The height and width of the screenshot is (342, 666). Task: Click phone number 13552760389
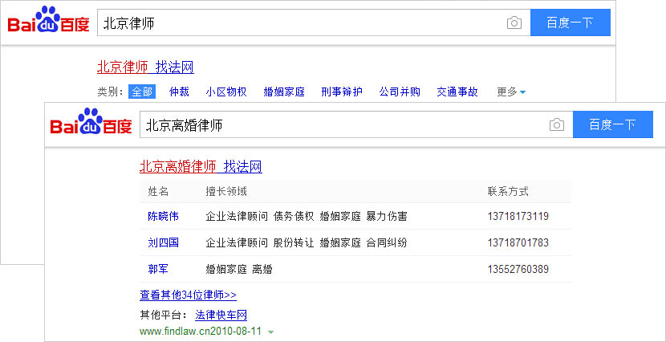[518, 269]
